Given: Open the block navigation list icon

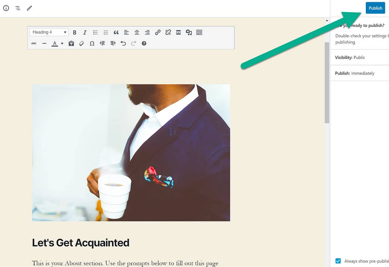Looking at the screenshot, I should point(17,8).
